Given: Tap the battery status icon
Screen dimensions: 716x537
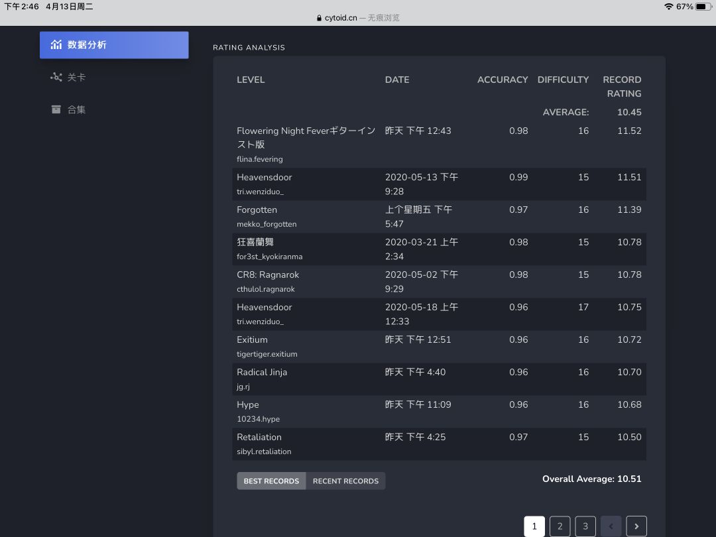Looking at the screenshot, I should [x=703, y=7].
